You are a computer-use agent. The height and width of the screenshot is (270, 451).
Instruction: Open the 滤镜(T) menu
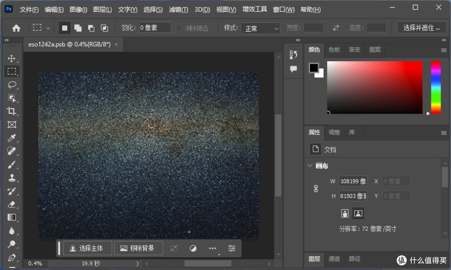178,10
